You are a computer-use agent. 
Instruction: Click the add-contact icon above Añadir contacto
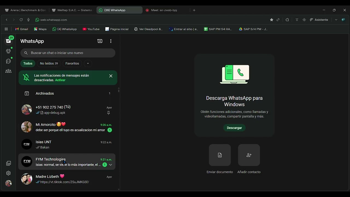249,155
